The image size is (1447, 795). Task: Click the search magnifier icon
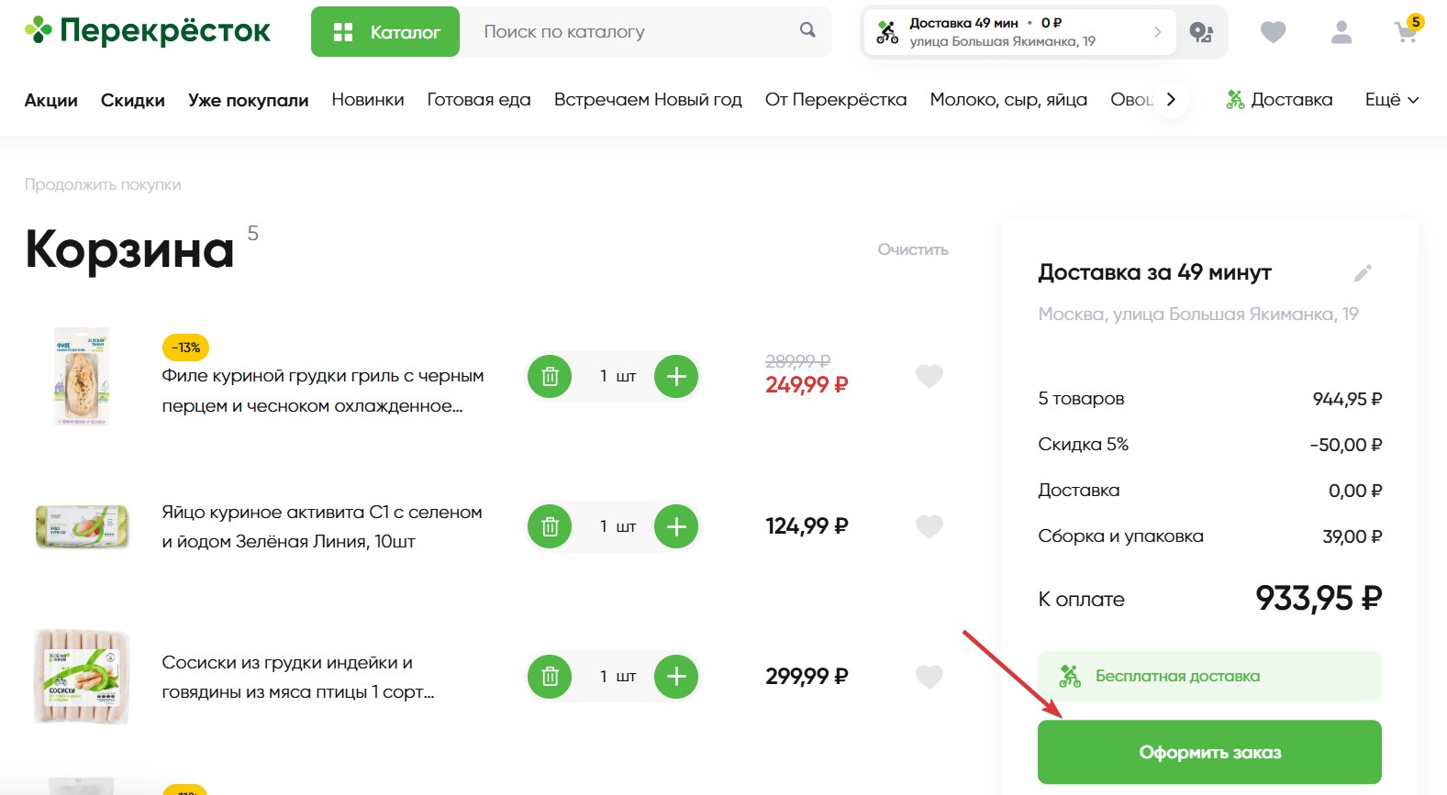807,30
